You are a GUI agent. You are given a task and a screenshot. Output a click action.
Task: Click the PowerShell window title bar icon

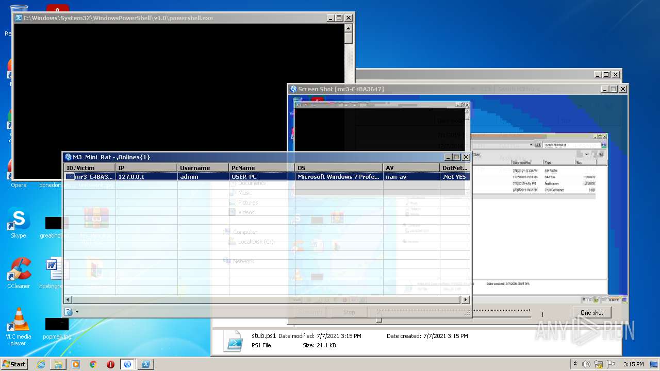[x=19, y=18]
